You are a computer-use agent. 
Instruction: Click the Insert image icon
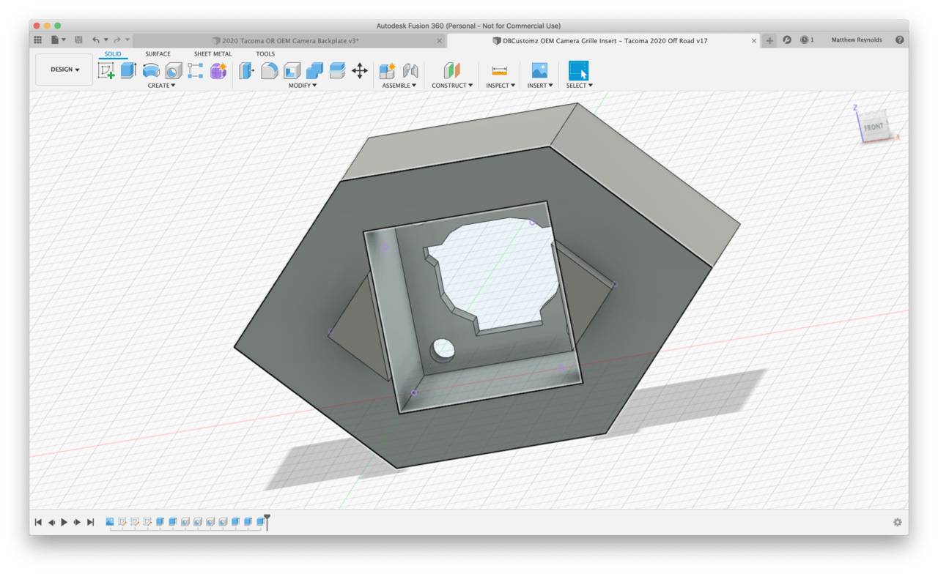point(539,70)
